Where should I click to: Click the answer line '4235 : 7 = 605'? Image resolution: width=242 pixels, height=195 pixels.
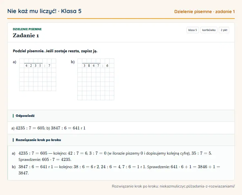(x=30, y=128)
